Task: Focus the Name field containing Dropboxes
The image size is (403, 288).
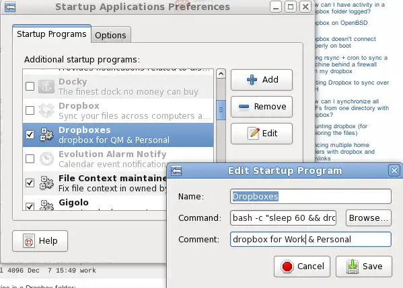Action: tap(311, 197)
